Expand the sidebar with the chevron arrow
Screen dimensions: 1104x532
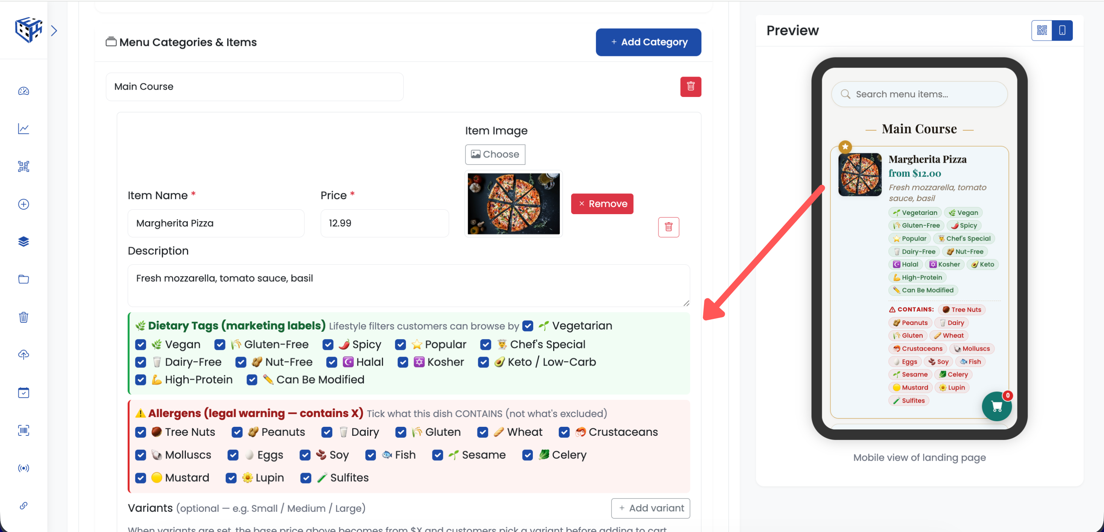point(54,30)
